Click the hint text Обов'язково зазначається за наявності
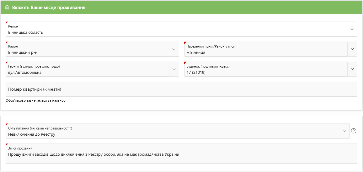Viewport: 363px width, 172px height. 36,101
